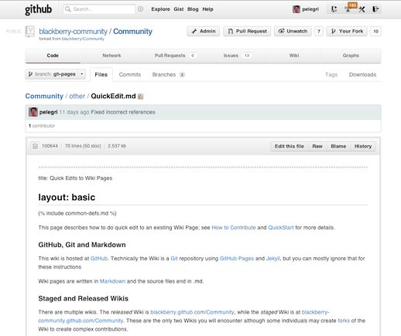Open Fixed incorrect references commit message

click(x=123, y=112)
